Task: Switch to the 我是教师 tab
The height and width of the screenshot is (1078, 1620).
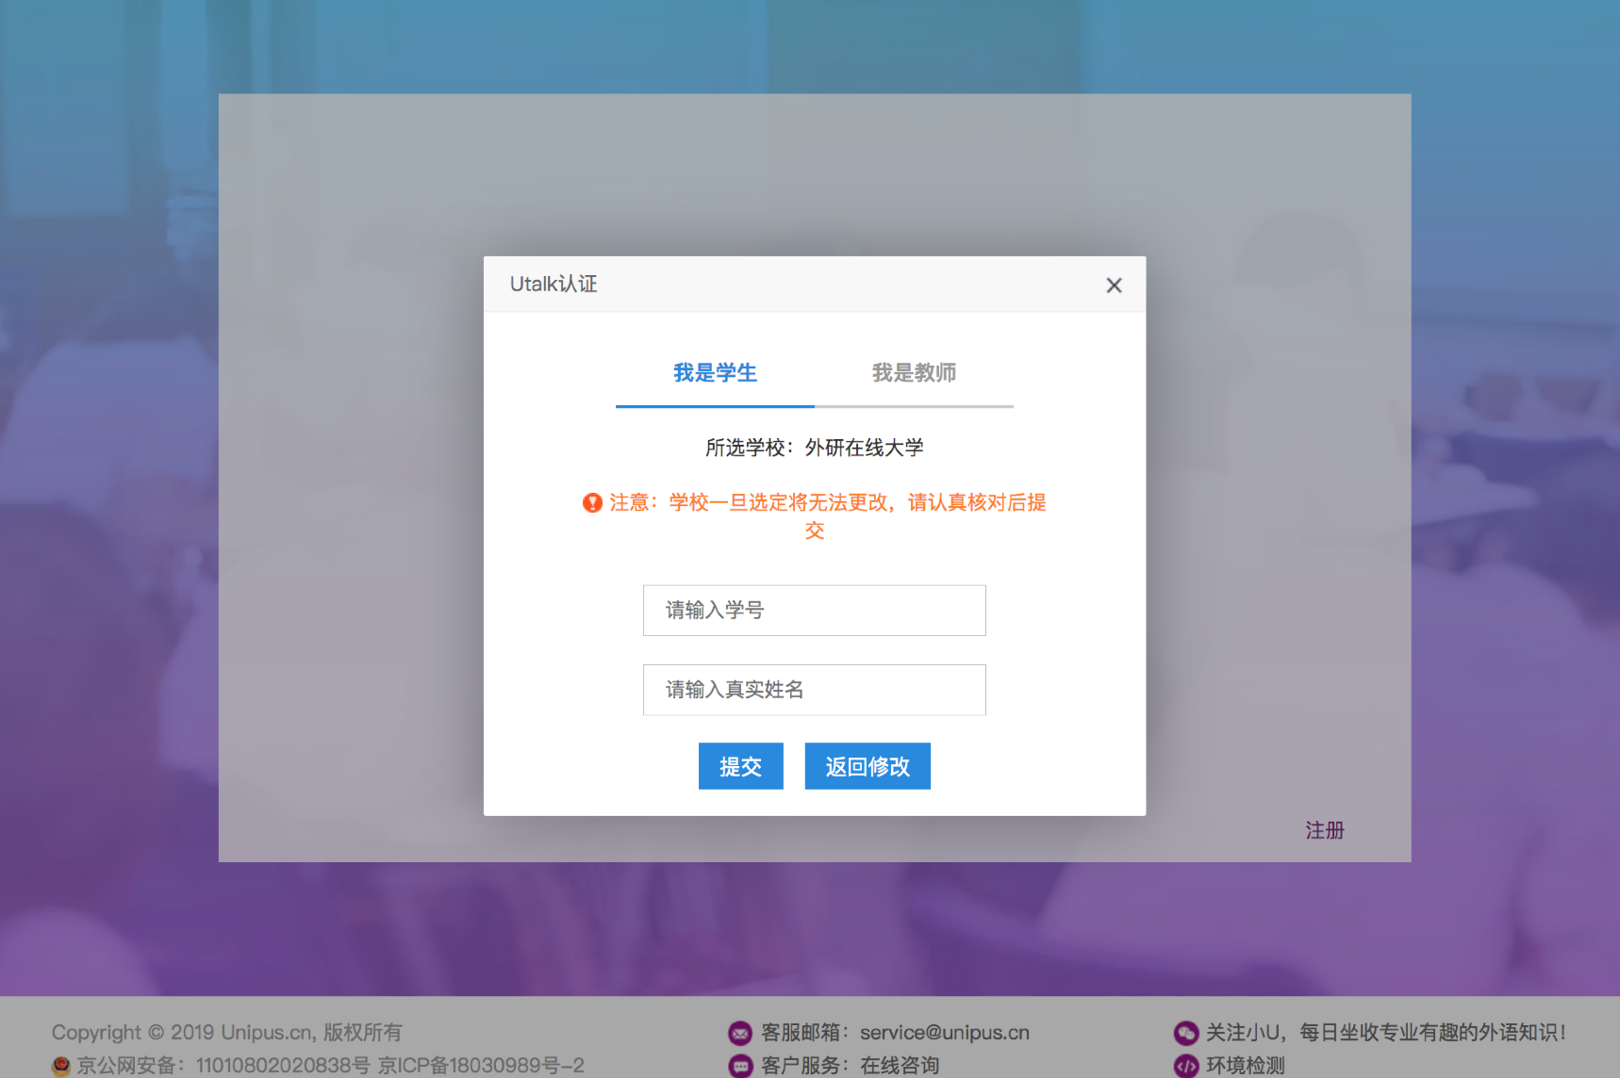Action: (x=914, y=373)
